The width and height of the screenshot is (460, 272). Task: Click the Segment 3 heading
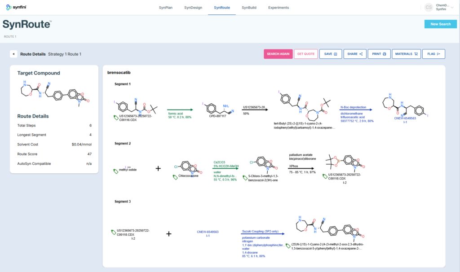[123, 202]
